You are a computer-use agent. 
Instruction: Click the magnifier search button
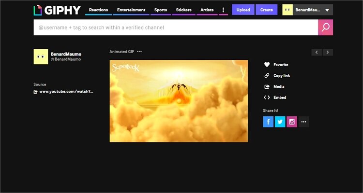coord(326,28)
